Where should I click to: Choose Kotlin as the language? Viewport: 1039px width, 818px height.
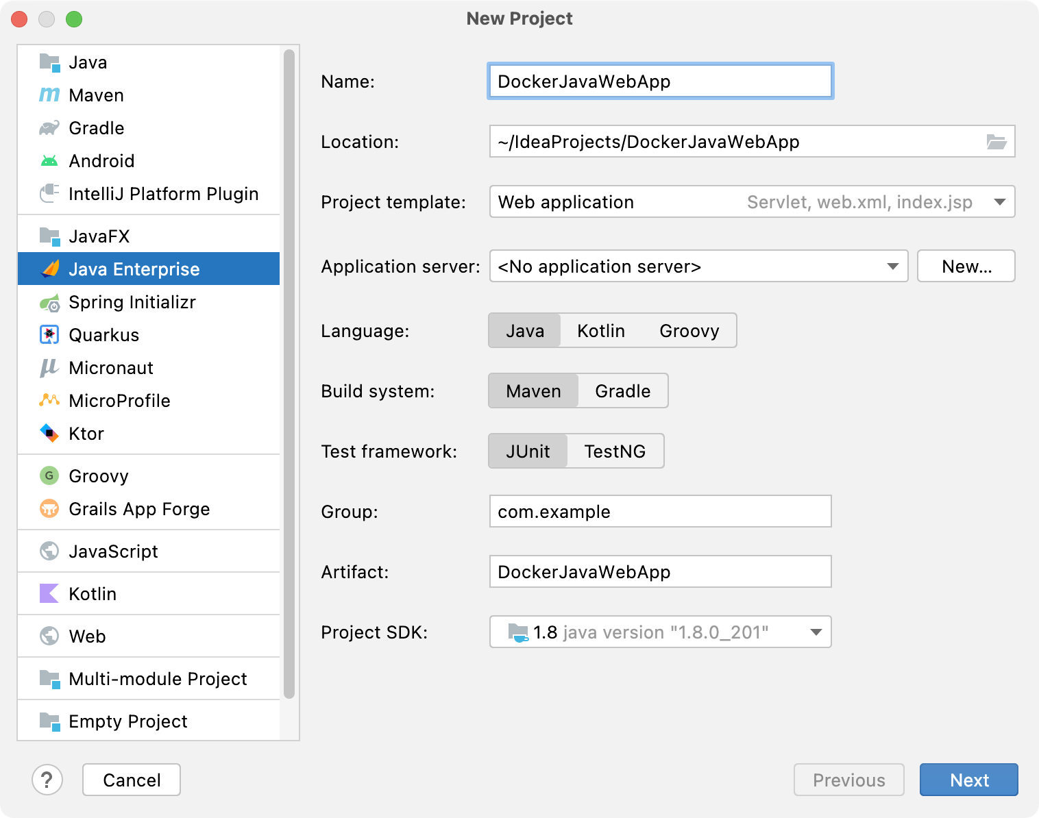tap(601, 331)
